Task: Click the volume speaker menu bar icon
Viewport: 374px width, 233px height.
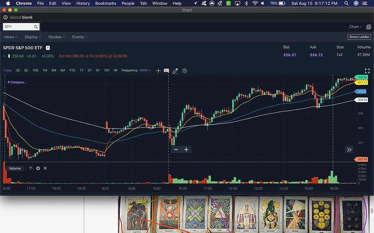Action: coord(263,3)
